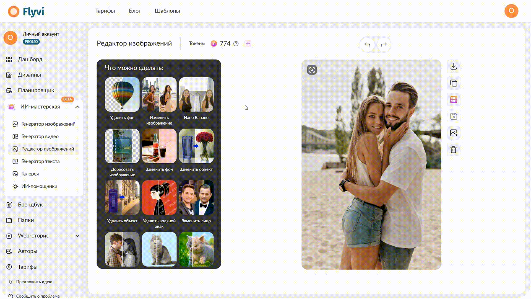
Task: Add tokens with the plus icon
Action: [x=248, y=43]
